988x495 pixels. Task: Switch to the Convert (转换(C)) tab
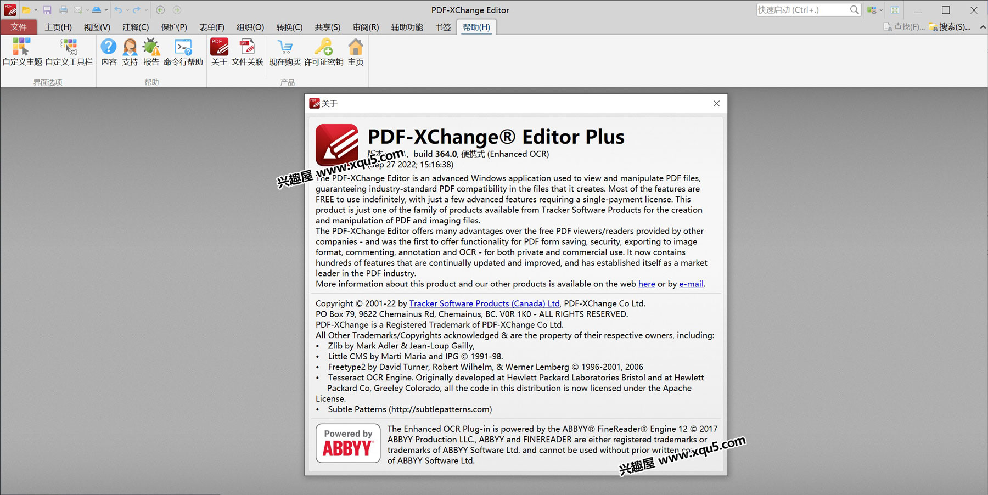pyautogui.click(x=289, y=27)
